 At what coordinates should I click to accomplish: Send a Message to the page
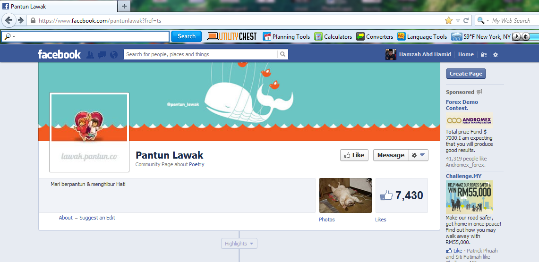click(x=391, y=155)
